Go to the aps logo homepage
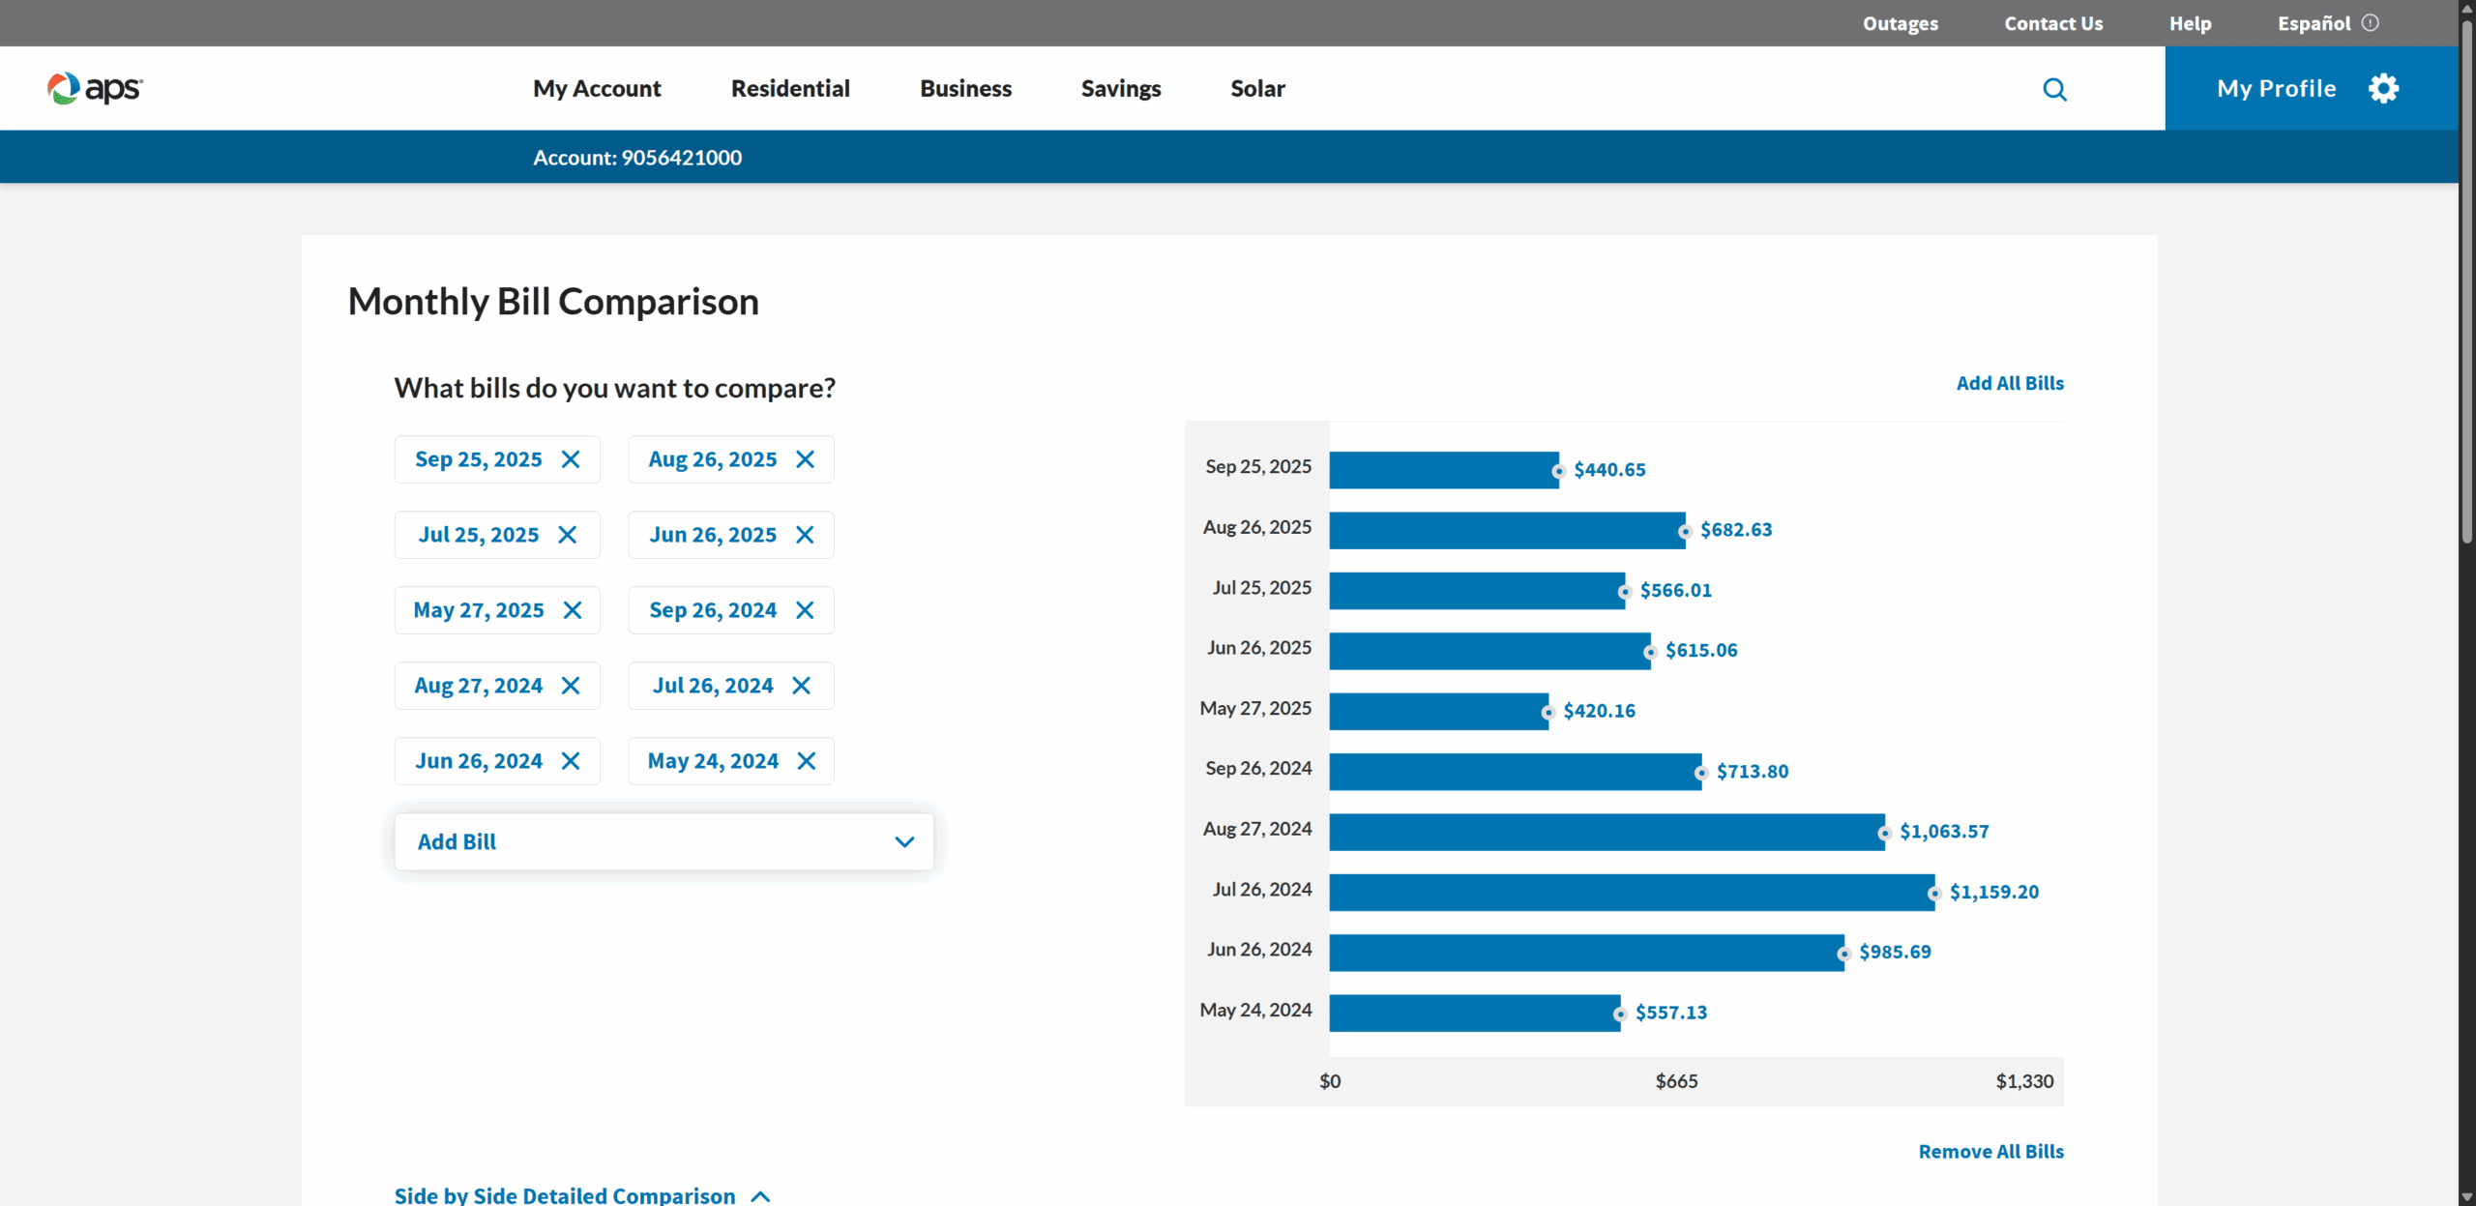The width and height of the screenshot is (2476, 1206). click(x=95, y=88)
